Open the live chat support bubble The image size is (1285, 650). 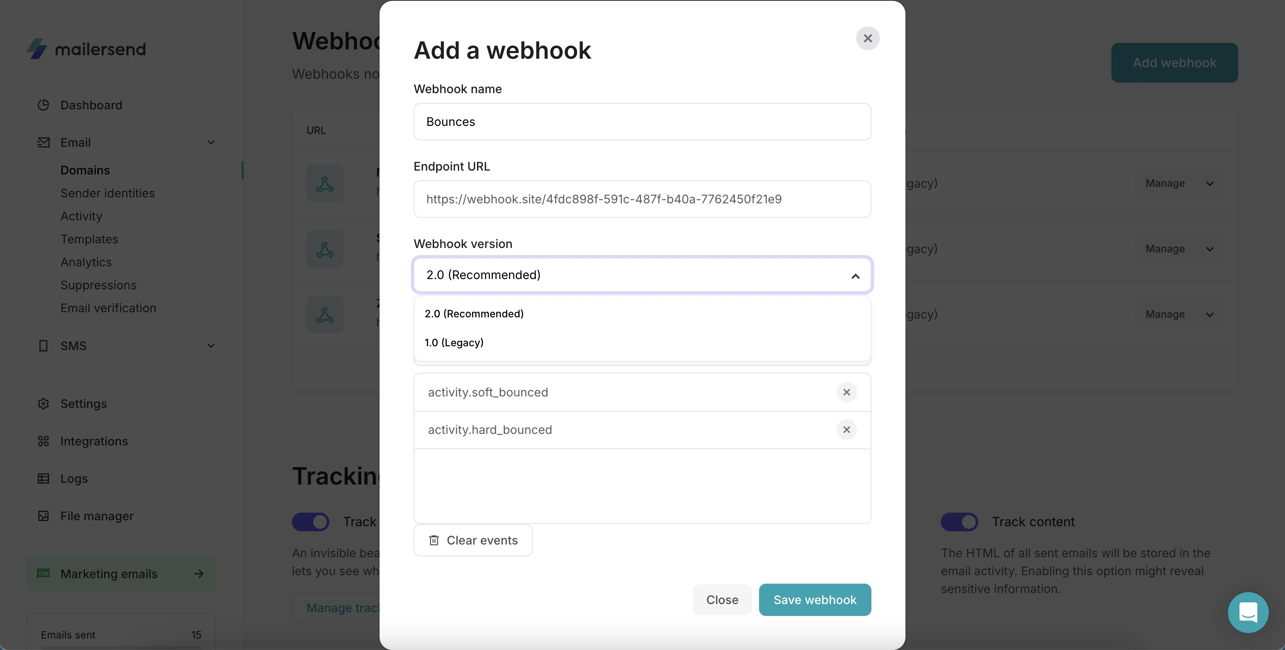click(x=1248, y=612)
